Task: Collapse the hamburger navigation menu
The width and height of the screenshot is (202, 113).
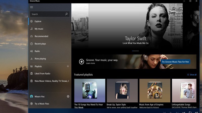Action: (x=32, y=7)
